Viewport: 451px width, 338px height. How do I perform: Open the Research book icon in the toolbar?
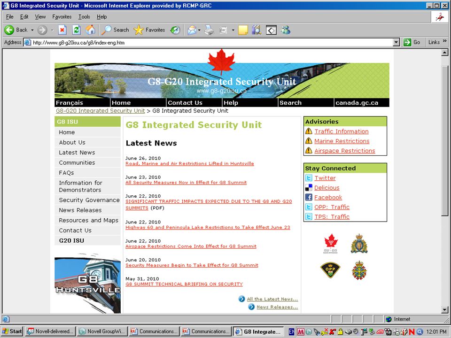pyautogui.click(x=257, y=30)
